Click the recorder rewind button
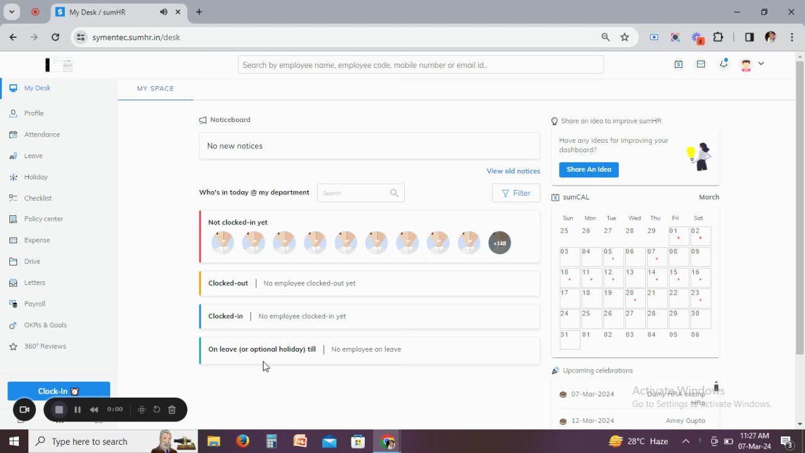The height and width of the screenshot is (453, 805). 94,410
